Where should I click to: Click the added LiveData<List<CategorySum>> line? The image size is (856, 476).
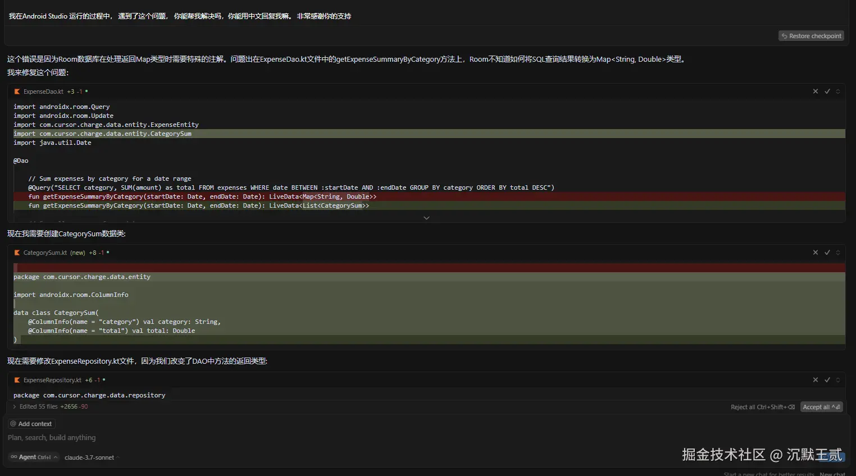(429, 205)
